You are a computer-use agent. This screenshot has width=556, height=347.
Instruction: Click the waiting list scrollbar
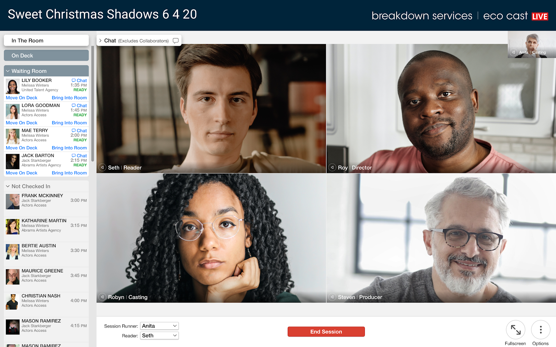coord(93,104)
